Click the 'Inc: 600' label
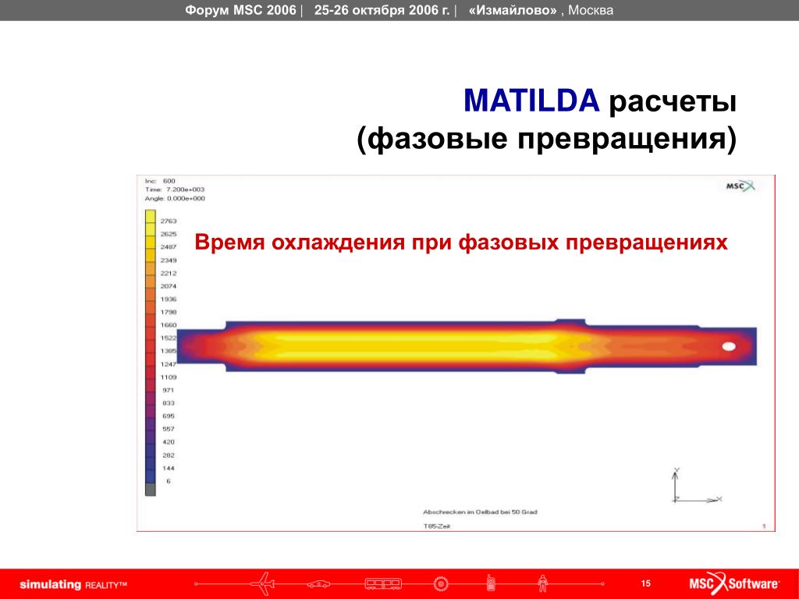 point(160,181)
